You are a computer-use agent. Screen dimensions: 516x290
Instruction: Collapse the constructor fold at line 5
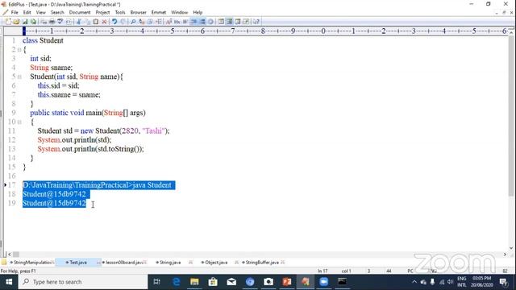[19, 77]
